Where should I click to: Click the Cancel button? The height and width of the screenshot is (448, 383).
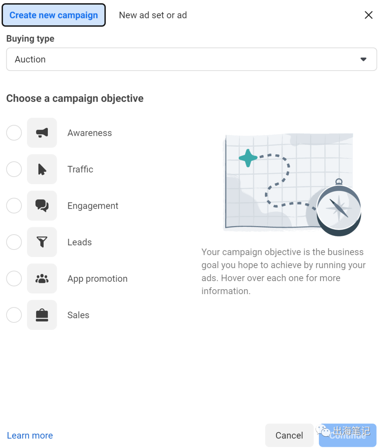pyautogui.click(x=289, y=436)
